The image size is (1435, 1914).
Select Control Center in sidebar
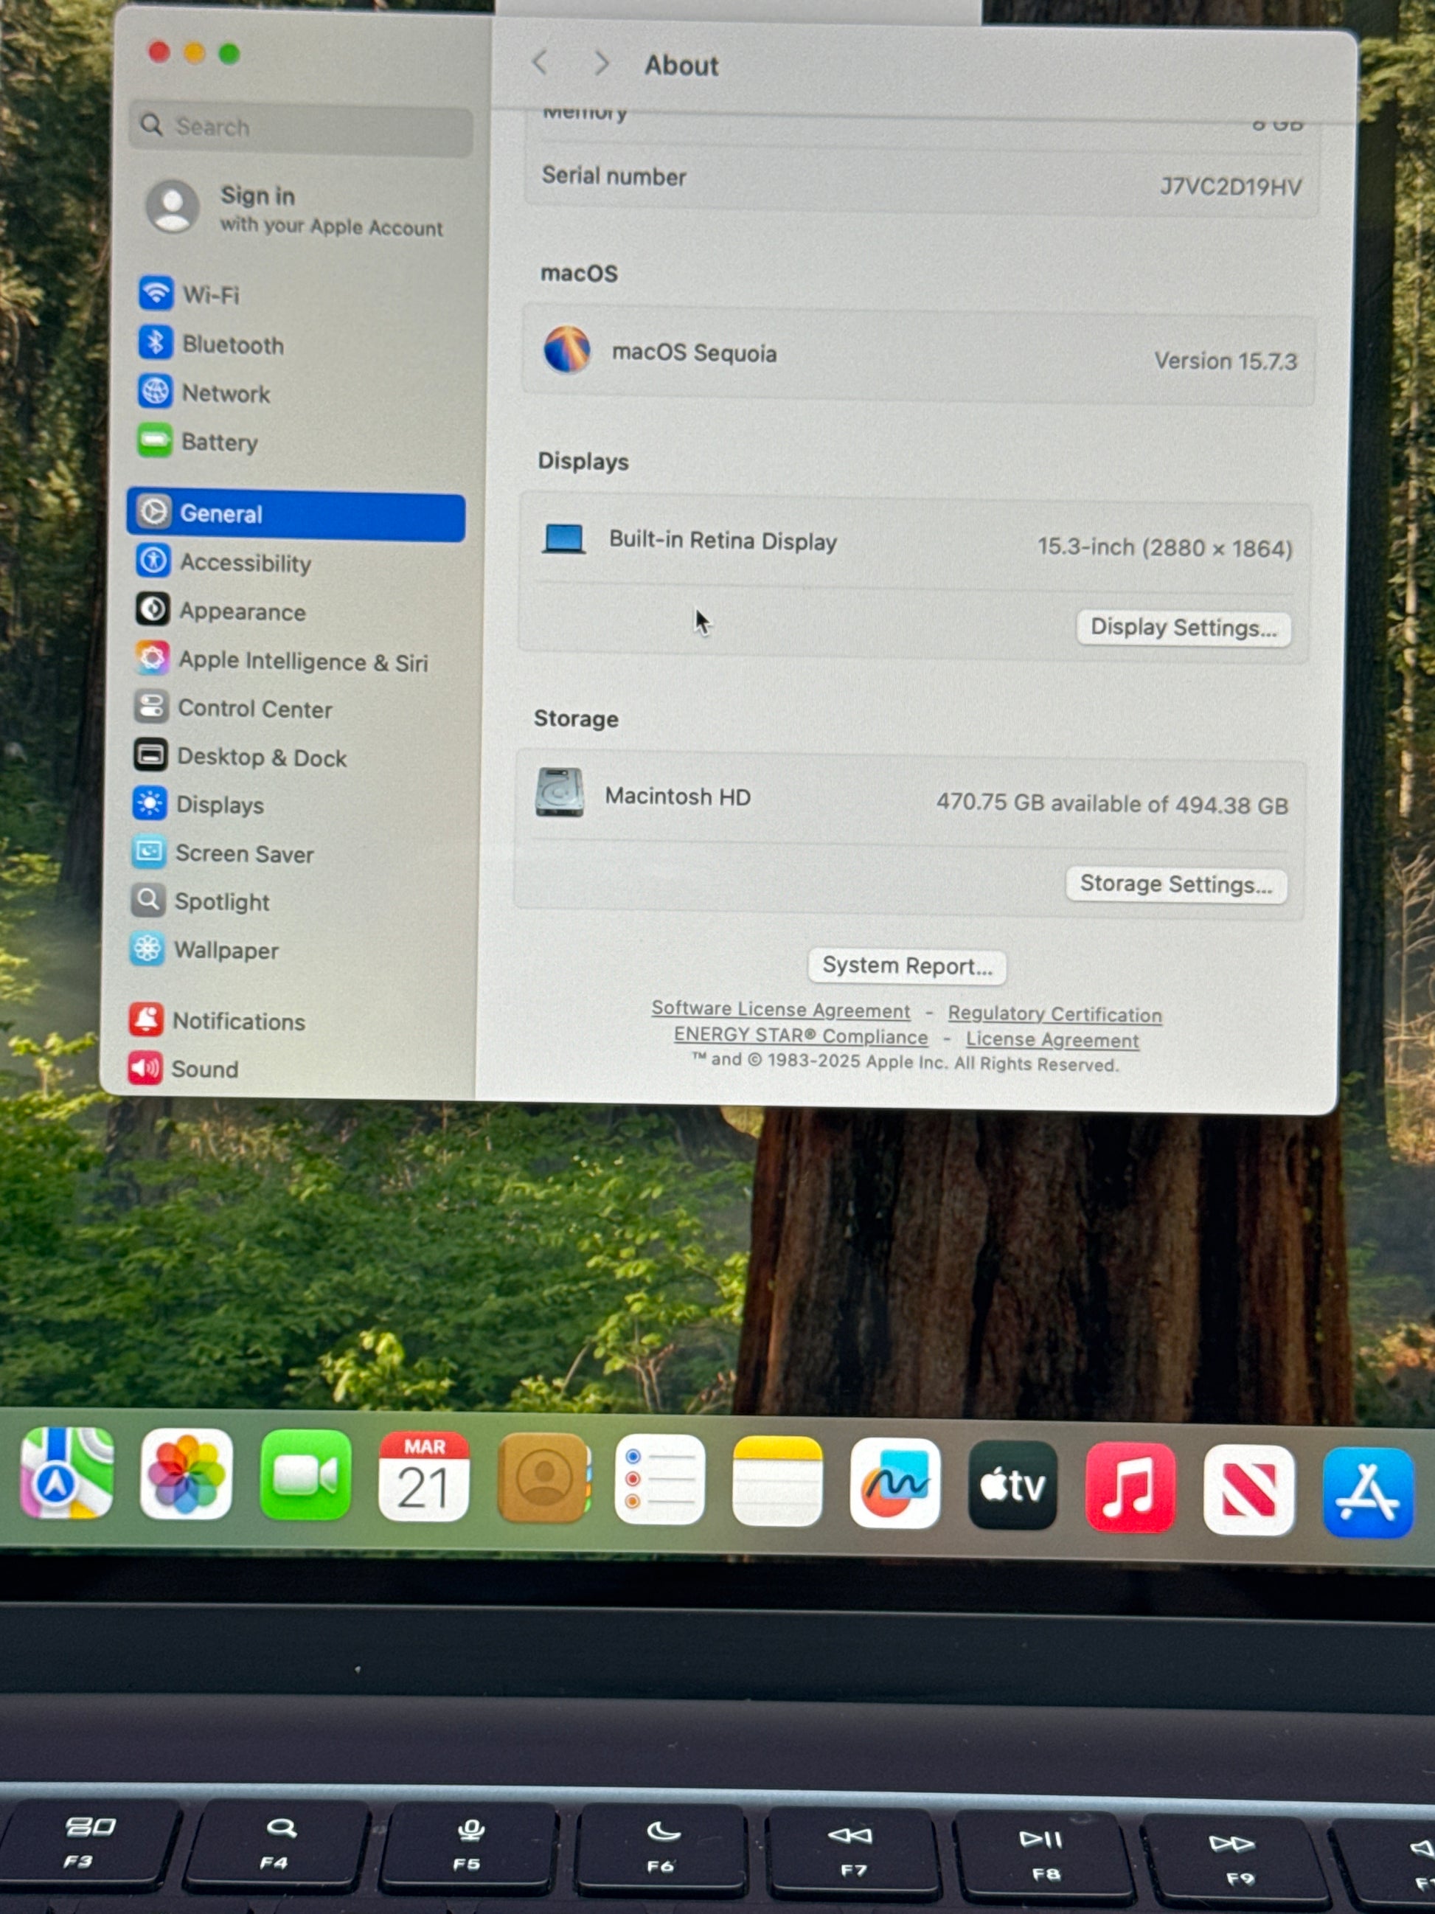[x=254, y=710]
